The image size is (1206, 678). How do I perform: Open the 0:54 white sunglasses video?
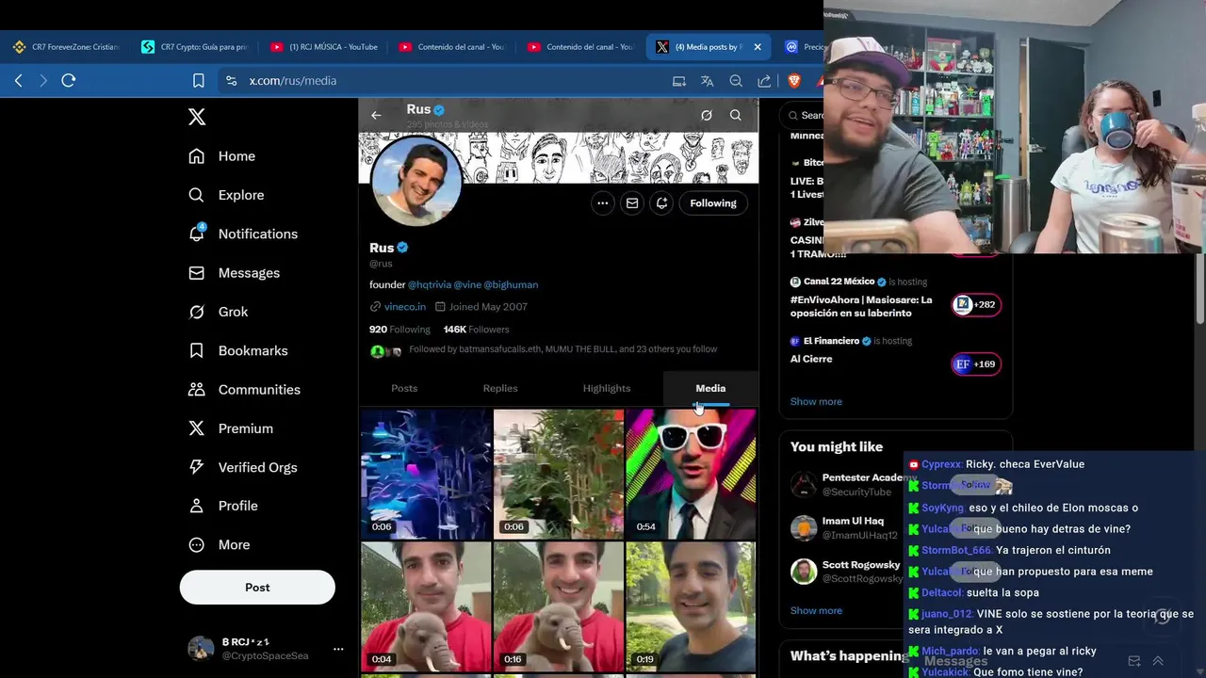pos(691,474)
